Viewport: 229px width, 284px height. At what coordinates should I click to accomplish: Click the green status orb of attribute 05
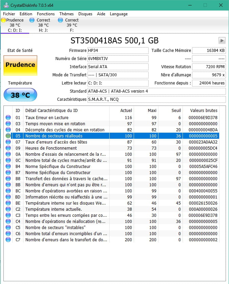point(8,136)
